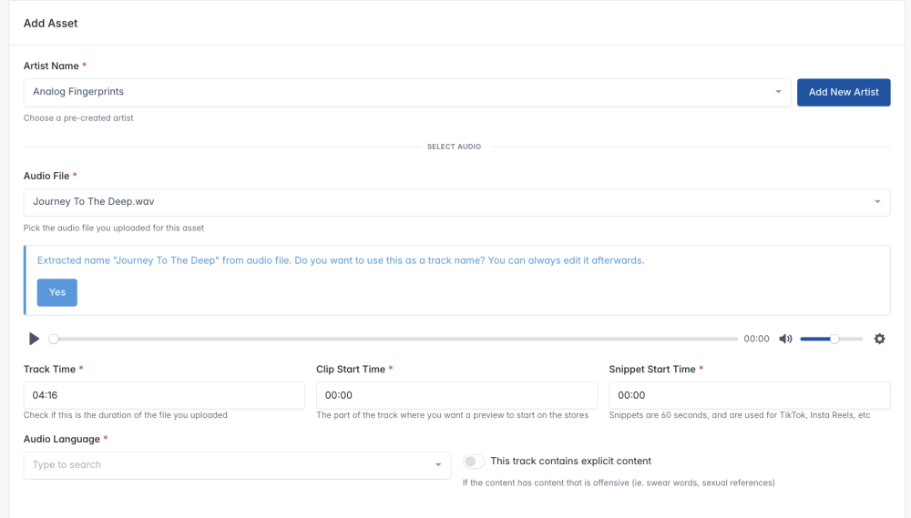Click the Add New Artist button
This screenshot has height=518, width=911.
[844, 92]
